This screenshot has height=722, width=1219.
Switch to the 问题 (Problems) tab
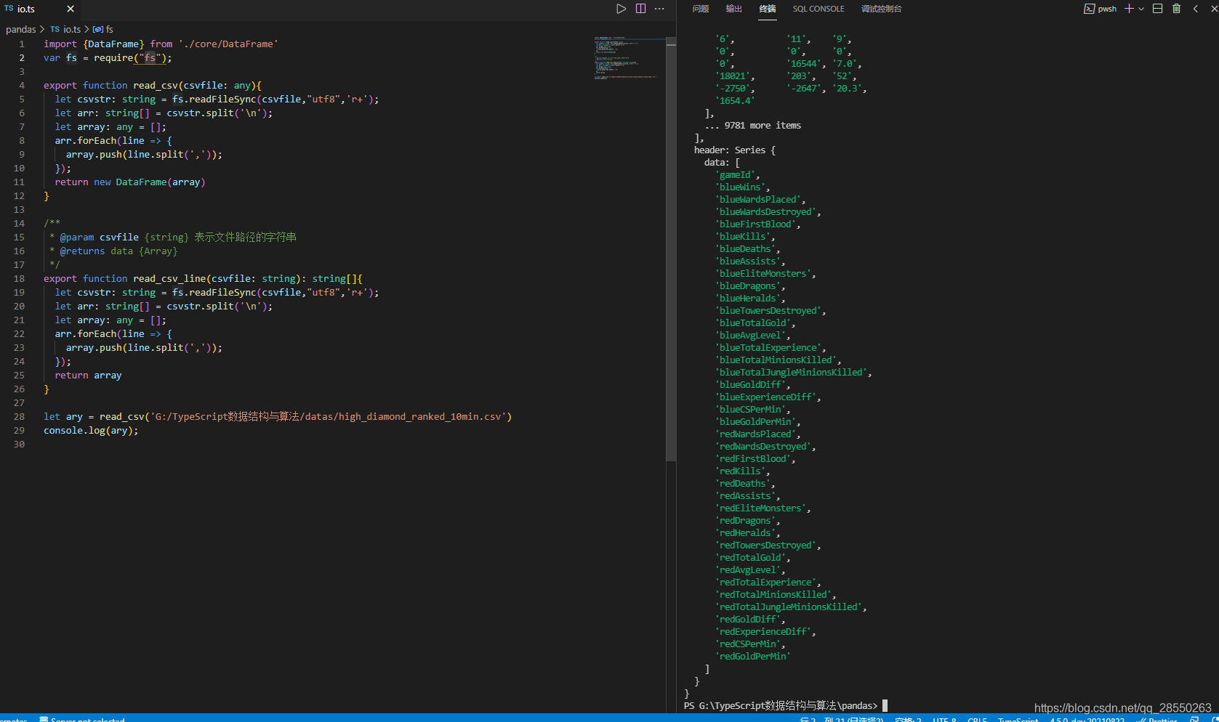coord(700,9)
